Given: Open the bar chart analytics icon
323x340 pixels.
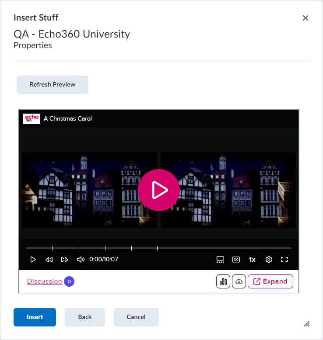Looking at the screenshot, I should click(x=223, y=281).
